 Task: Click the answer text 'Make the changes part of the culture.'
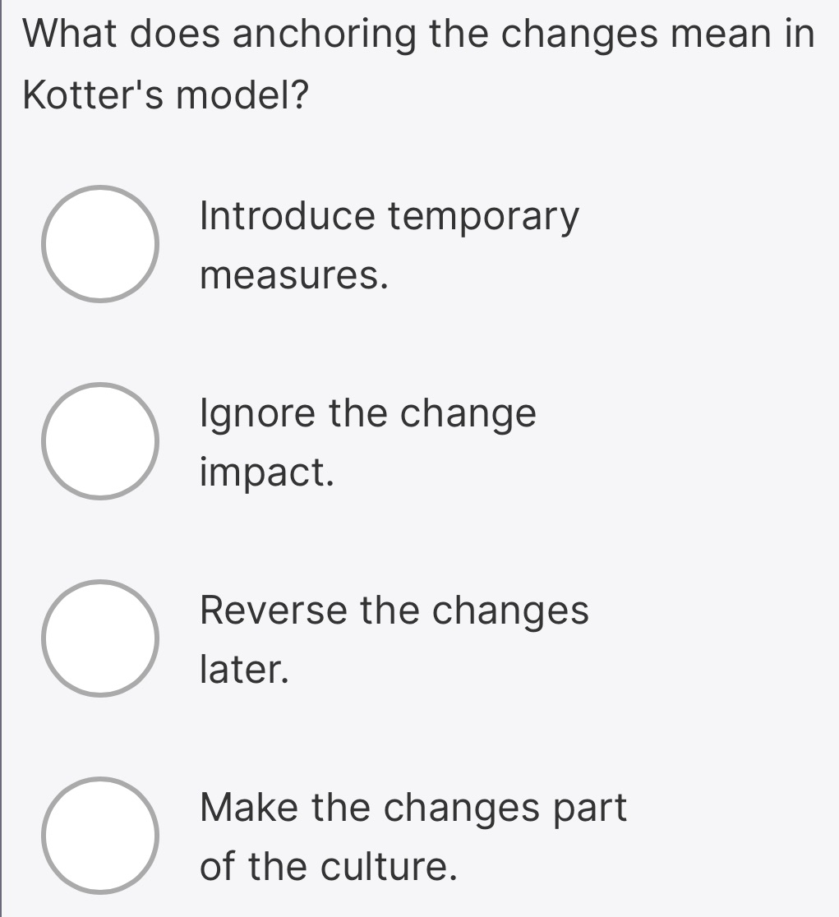coord(413,835)
